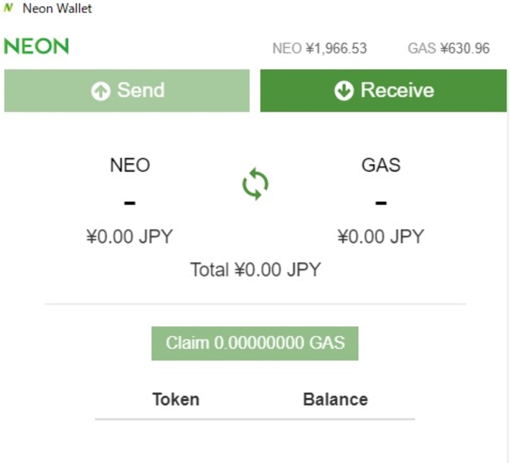
Task: Click the Total ¥0.00 JPY text
Action: point(256,269)
